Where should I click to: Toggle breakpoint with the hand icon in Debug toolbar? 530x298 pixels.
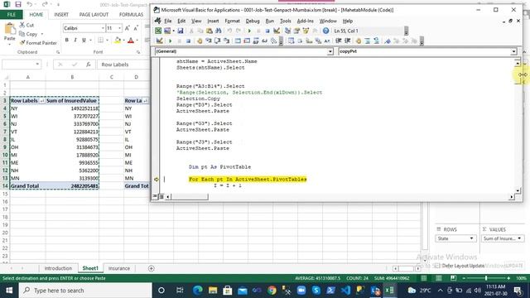tap(200, 41)
